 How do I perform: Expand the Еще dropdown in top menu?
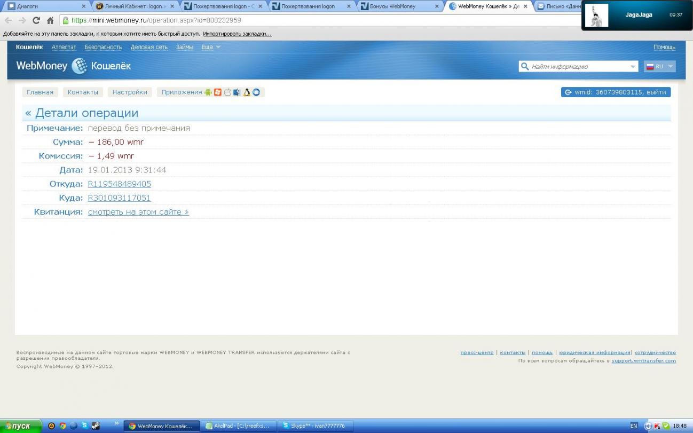pos(211,47)
